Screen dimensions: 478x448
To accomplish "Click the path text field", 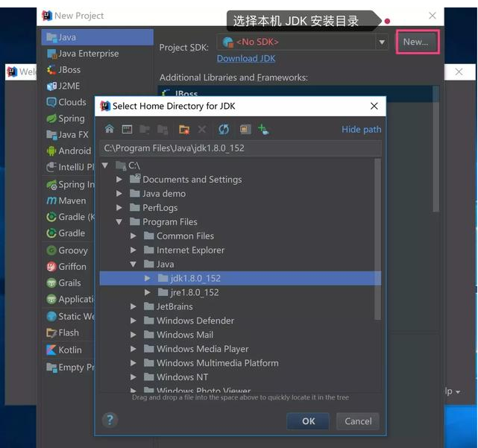I will (x=239, y=148).
